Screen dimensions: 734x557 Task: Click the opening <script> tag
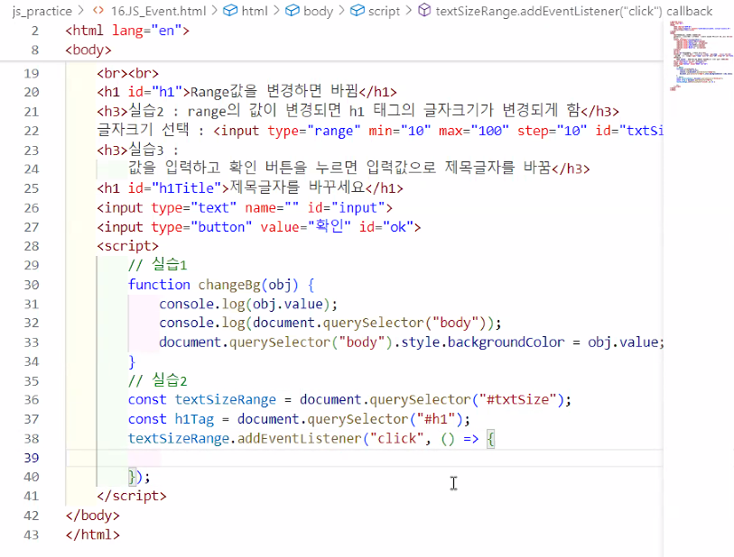[128, 246]
